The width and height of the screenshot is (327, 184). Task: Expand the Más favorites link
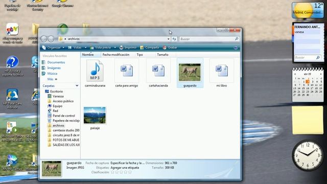[52, 79]
